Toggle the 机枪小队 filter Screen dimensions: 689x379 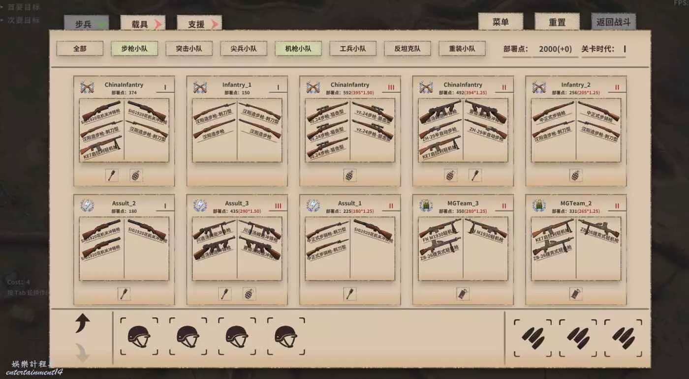coord(298,49)
